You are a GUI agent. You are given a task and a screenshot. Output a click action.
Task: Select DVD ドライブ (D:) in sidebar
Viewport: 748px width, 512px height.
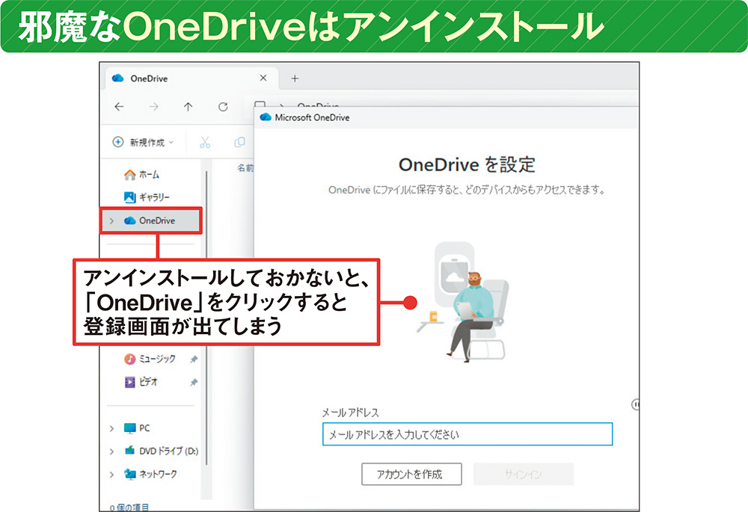[162, 451]
